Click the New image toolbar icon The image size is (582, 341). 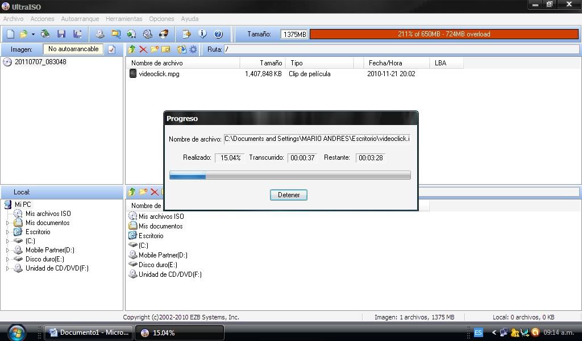point(10,34)
